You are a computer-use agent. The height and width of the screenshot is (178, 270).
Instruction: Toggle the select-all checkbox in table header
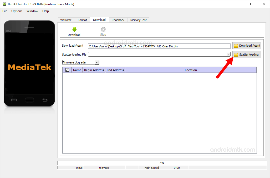pyautogui.click(x=67, y=70)
